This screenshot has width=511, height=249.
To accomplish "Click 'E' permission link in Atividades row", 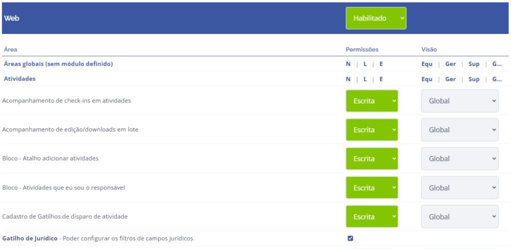I will coord(381,79).
